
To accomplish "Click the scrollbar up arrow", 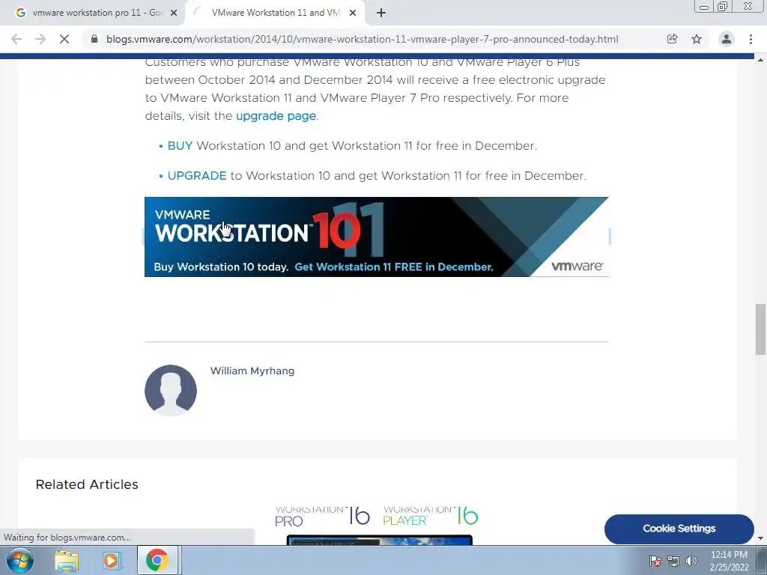I will tap(760, 60).
